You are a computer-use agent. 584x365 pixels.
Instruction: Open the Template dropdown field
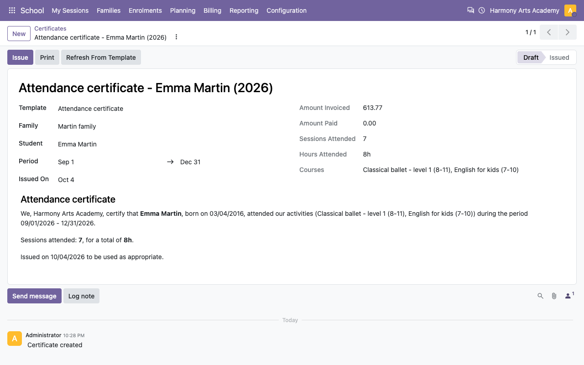pos(171,109)
